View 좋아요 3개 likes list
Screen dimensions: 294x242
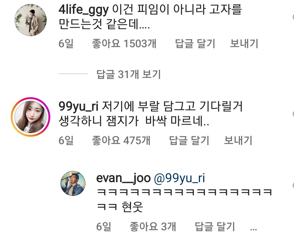[153, 226]
